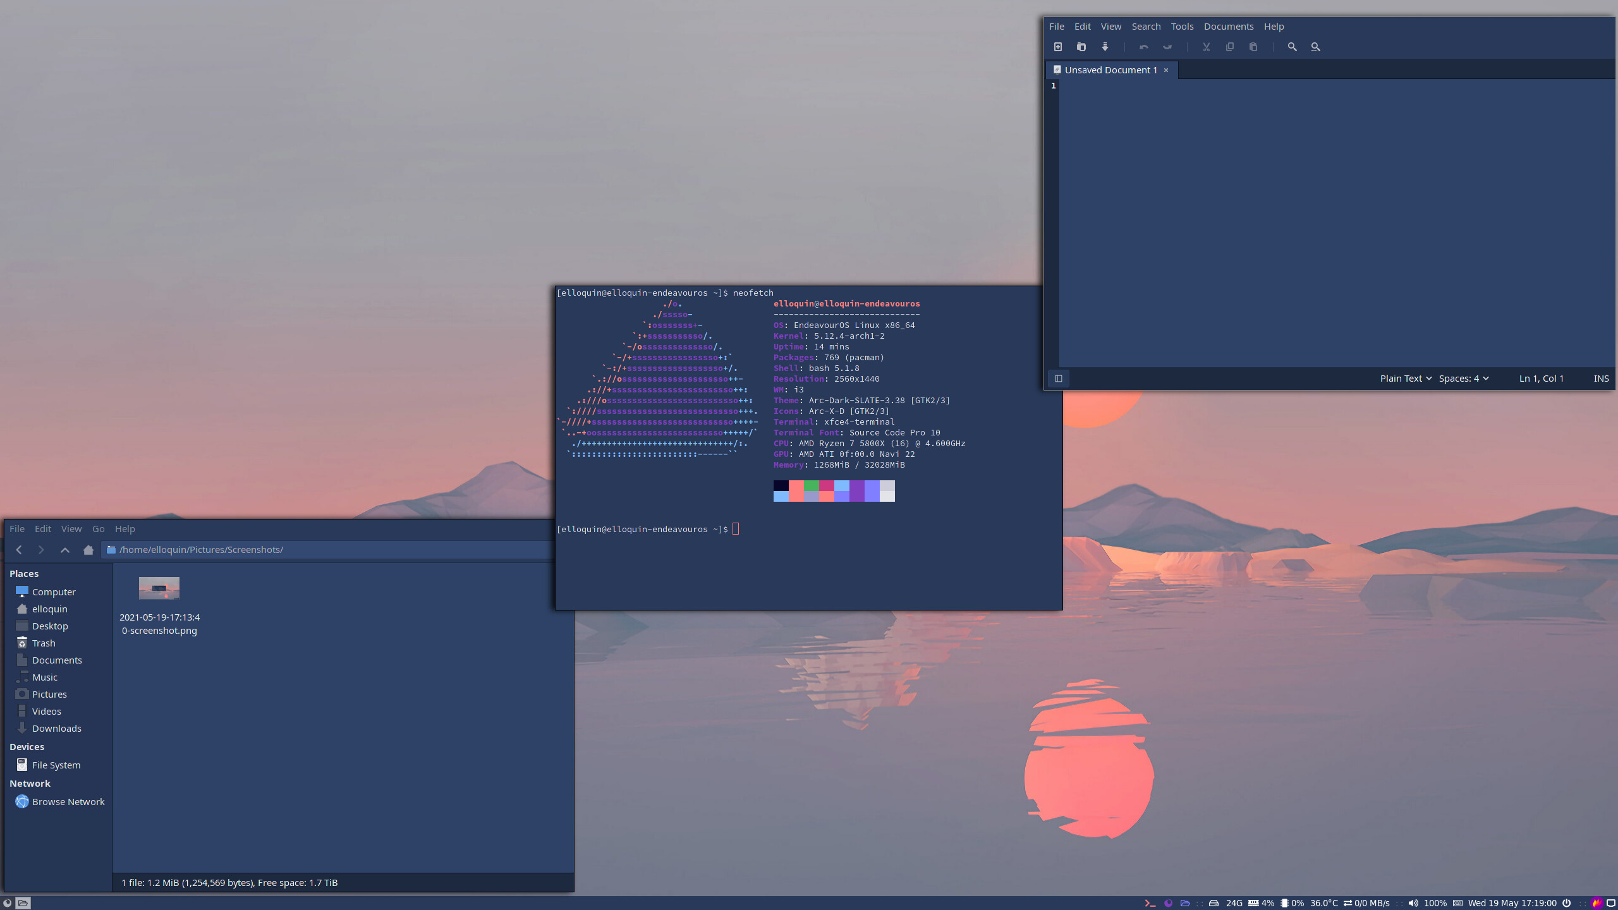Click the Paste icon in Mousepad toolbar
Image resolution: width=1618 pixels, height=910 pixels.
pos(1253,47)
